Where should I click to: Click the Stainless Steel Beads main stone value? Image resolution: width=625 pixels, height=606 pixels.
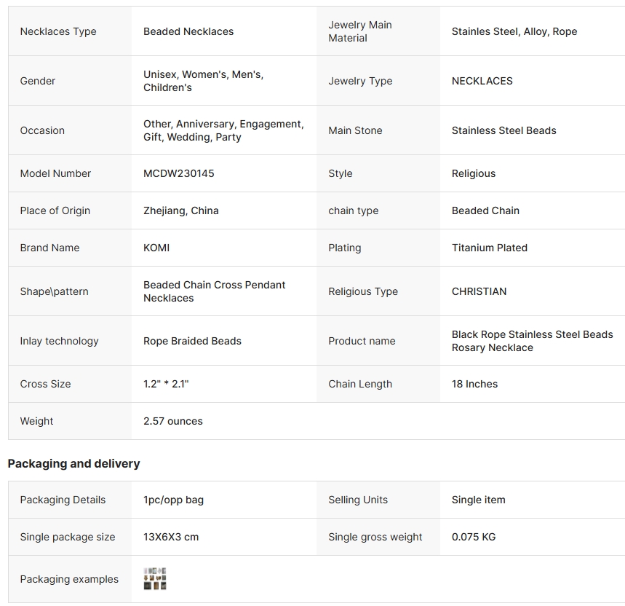503,131
